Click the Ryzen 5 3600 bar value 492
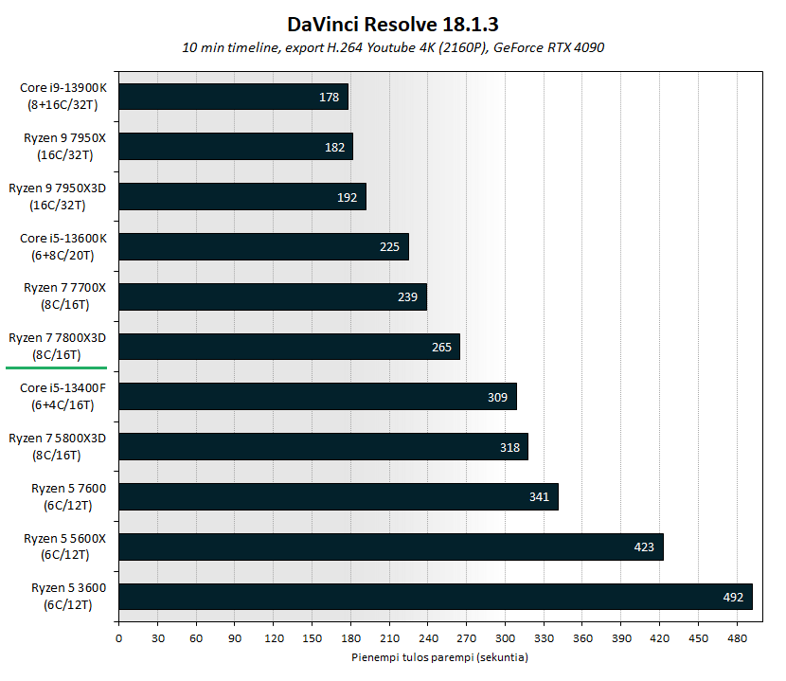Image resolution: width=786 pixels, height=681 pixels. 733,597
